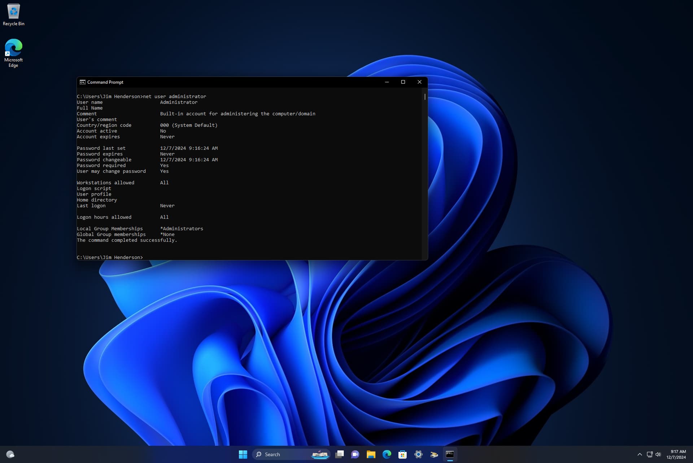This screenshot has width=693, height=463.
Task: Click the volume speaker tray icon
Action: click(x=658, y=454)
